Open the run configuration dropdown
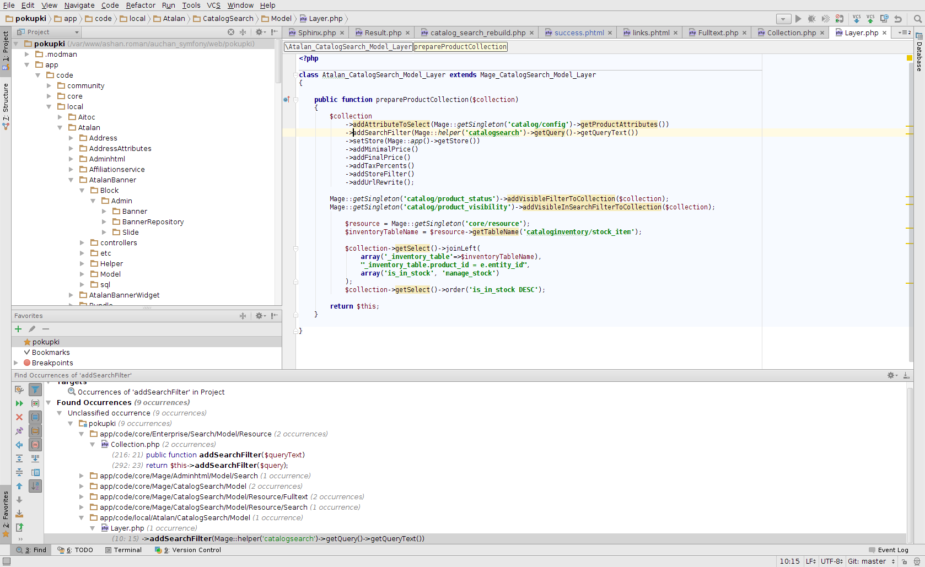The width and height of the screenshot is (925, 567). (x=783, y=19)
